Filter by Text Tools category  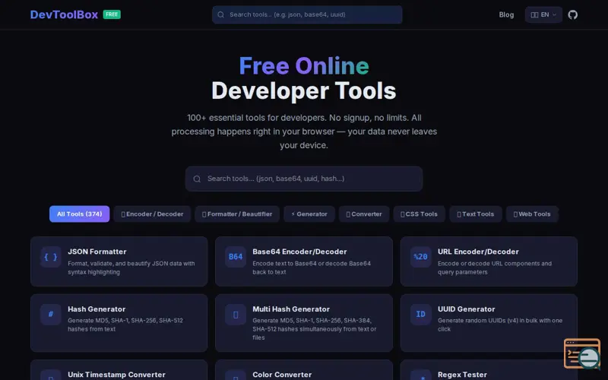tap(476, 214)
